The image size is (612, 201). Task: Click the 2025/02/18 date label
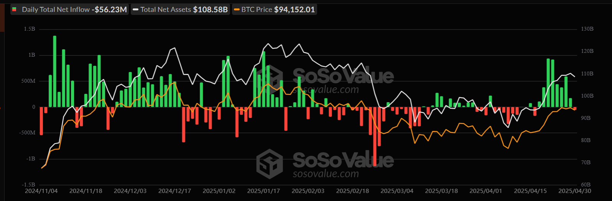353,191
